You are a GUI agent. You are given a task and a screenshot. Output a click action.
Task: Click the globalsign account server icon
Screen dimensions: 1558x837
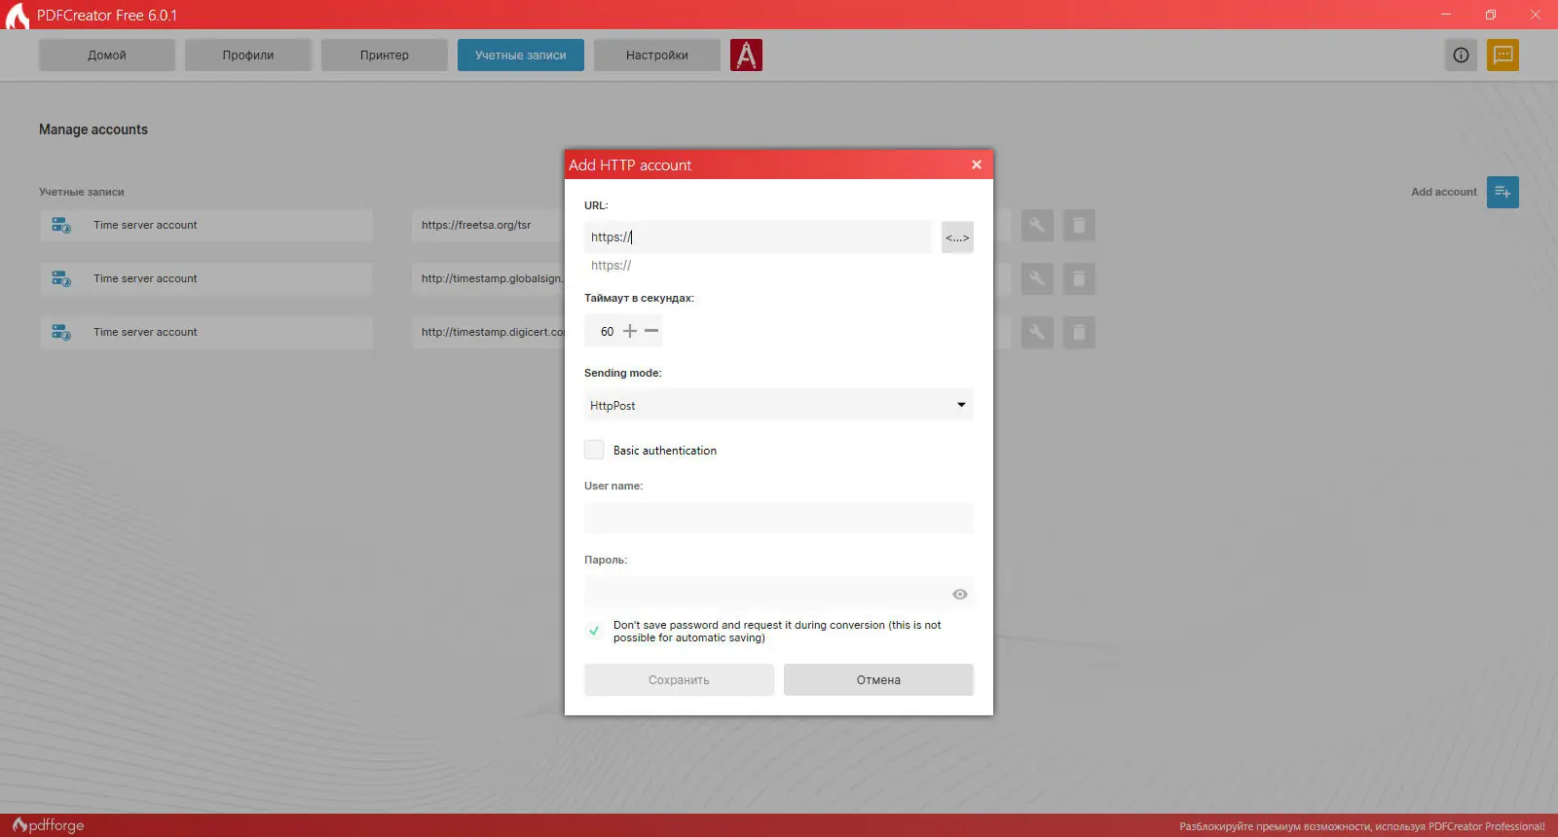[61, 279]
